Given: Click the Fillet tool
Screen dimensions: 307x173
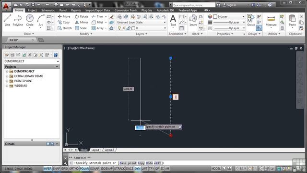Looking at the screenshot, I should click(97, 23).
